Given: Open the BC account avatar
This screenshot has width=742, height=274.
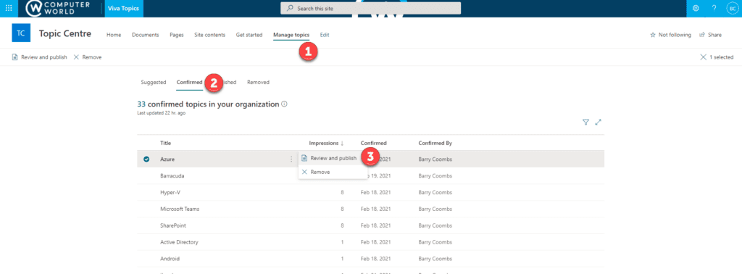Looking at the screenshot, I should tap(732, 8).
